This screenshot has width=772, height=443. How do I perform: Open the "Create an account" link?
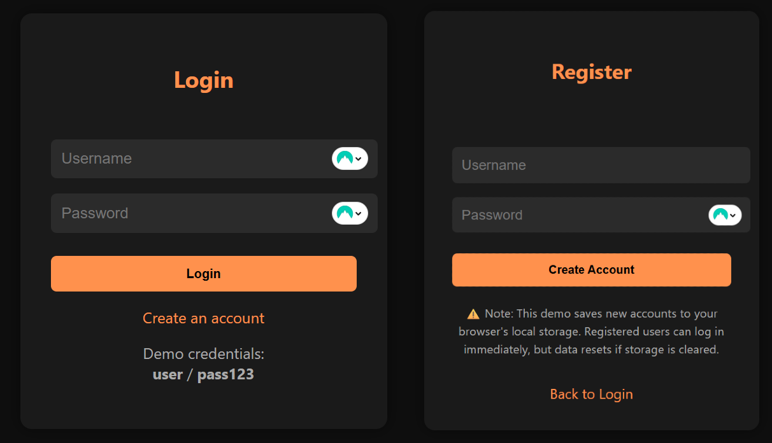pos(203,318)
